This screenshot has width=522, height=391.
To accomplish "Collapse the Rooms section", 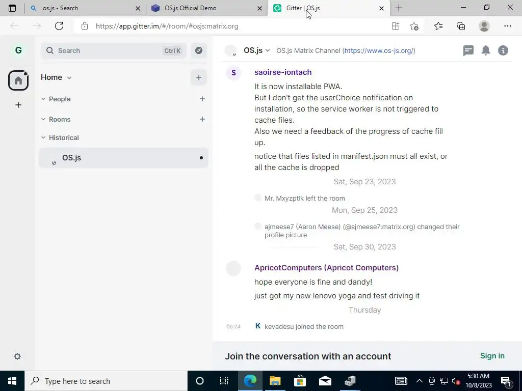I will (x=43, y=119).
